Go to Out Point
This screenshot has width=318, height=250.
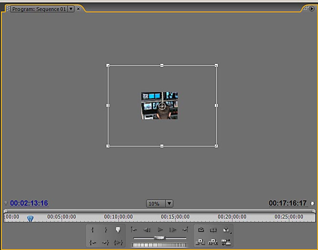[x=106, y=242]
